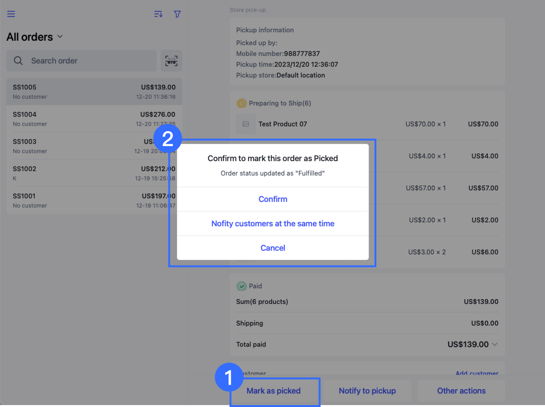Click the US$0.00 shipping amount

[485, 323]
